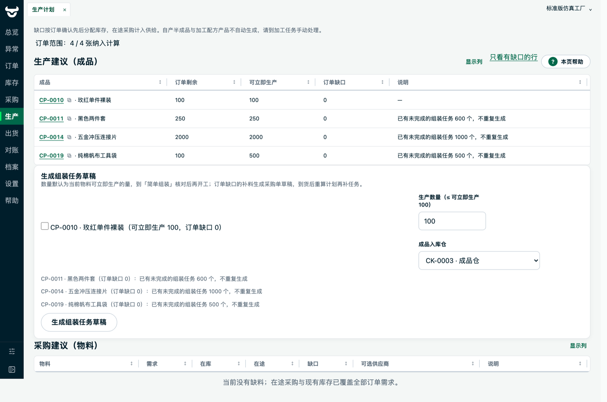This screenshot has width=607, height=402.
Task: Click 生成组装任务草稿 button
Action: (79, 322)
